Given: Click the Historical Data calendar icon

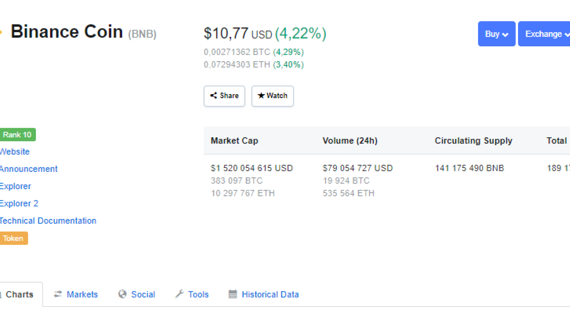Looking at the screenshot, I should point(233,294).
